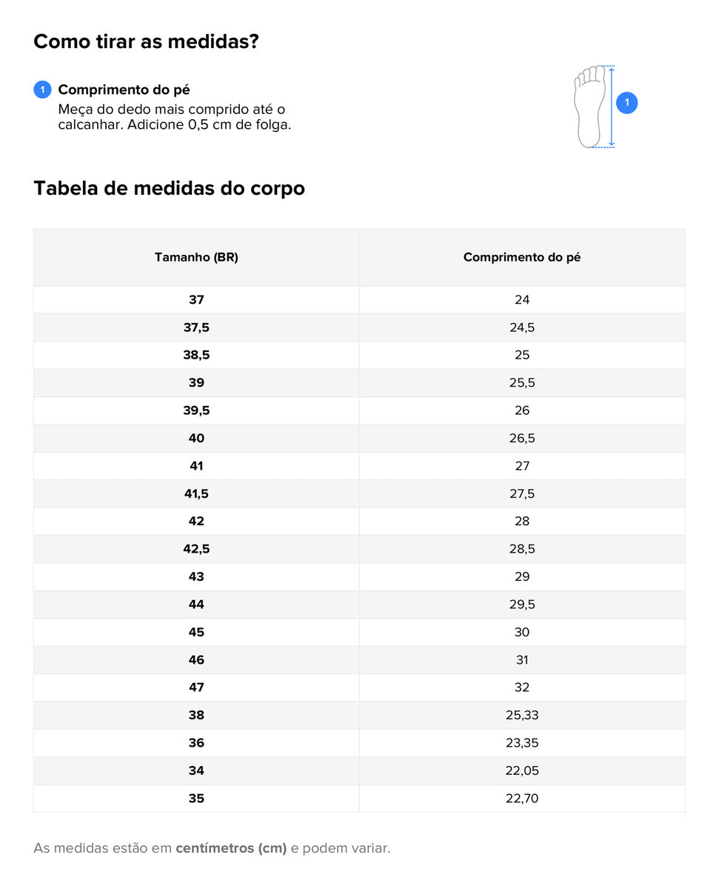
Task: Select the Comprimento do pé column header
Action: pyautogui.click(x=522, y=258)
